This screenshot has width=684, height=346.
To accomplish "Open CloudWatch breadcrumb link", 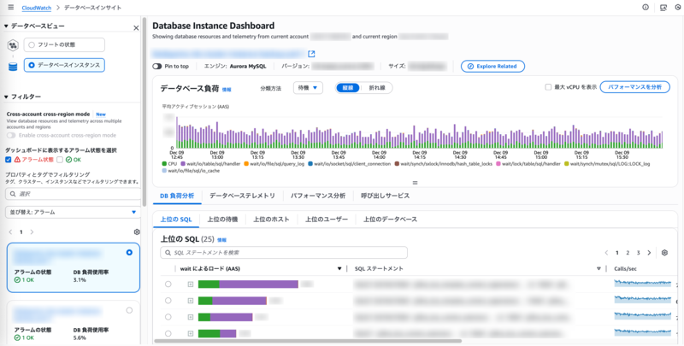I will tap(37, 8).
